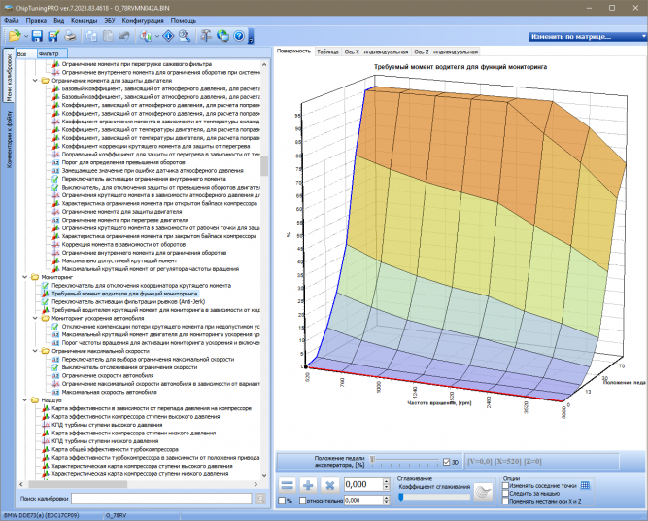Click the toolbar overflow arrow
This screenshot has width=648, height=521.
tap(251, 36)
